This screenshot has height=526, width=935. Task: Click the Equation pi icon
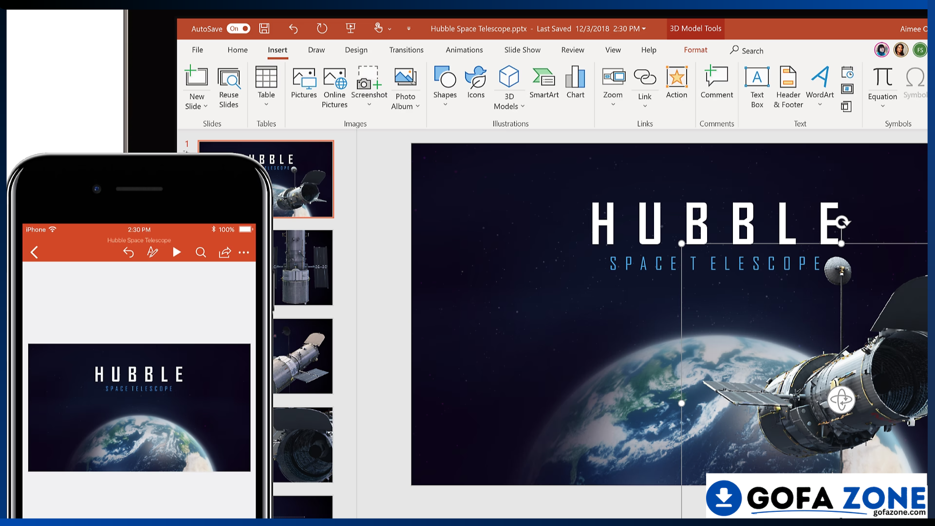click(x=882, y=77)
